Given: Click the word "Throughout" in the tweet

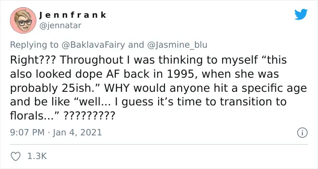Looking at the screenshot, I should 91,60.
